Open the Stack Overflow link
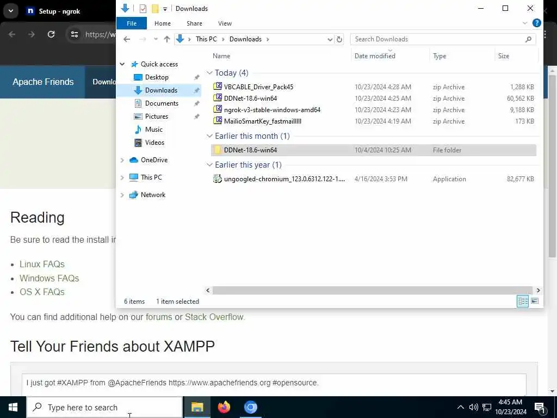This screenshot has height=418, width=557. click(214, 317)
